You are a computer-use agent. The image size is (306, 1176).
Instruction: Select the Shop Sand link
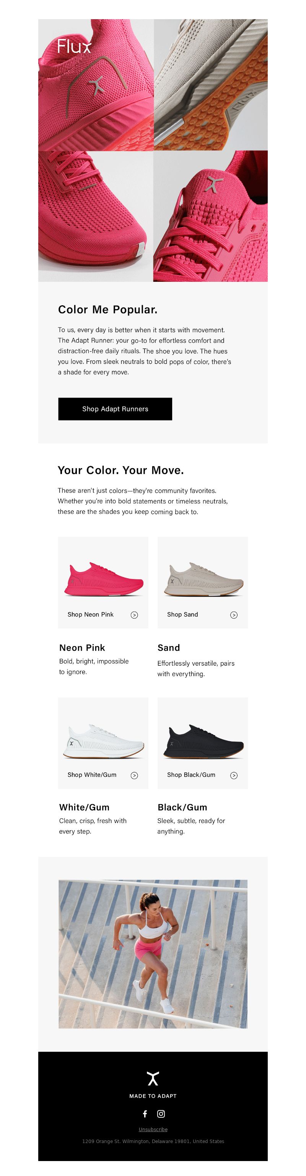(x=182, y=615)
